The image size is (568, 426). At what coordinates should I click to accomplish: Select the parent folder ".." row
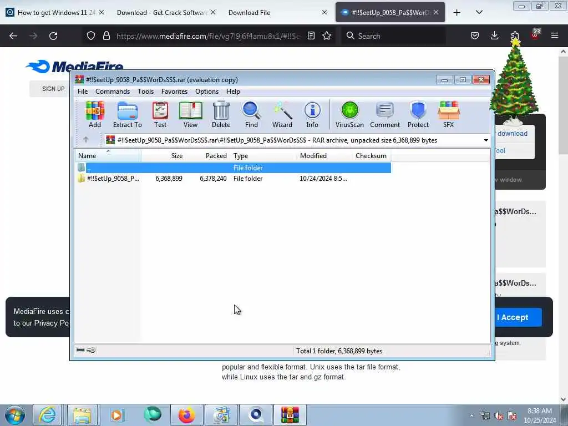coord(234,168)
